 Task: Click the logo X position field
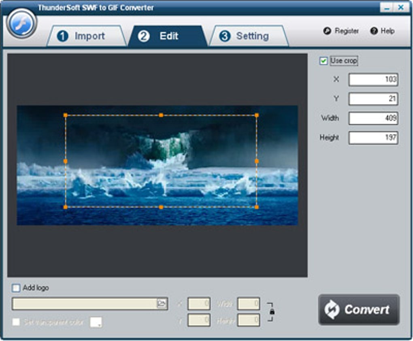[x=199, y=304]
